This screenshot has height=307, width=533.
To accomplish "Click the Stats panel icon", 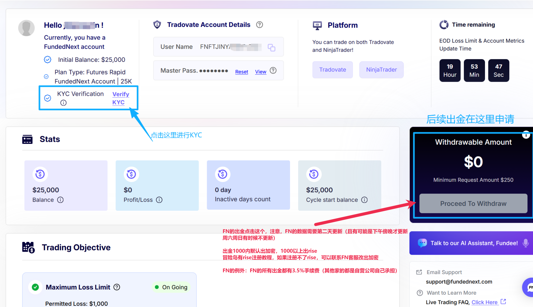I will tap(27, 139).
